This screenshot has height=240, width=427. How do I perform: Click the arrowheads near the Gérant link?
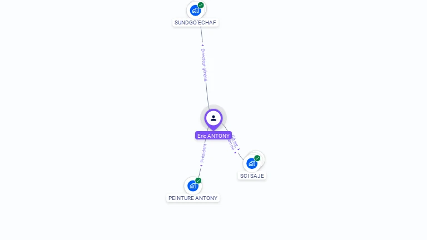pyautogui.click(x=237, y=151)
